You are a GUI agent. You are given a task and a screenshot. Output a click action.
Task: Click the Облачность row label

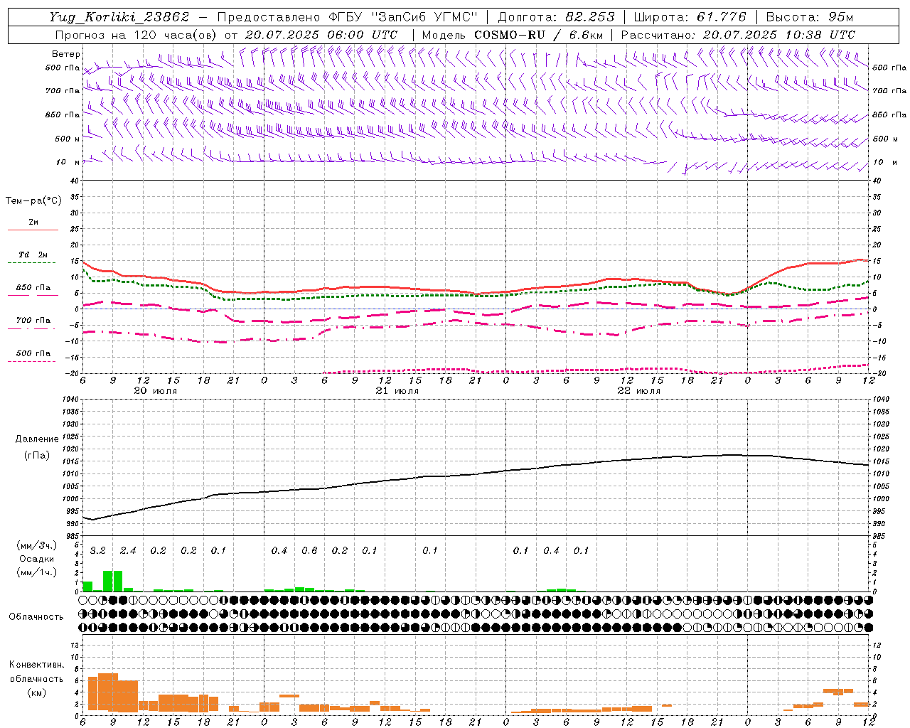point(36,616)
